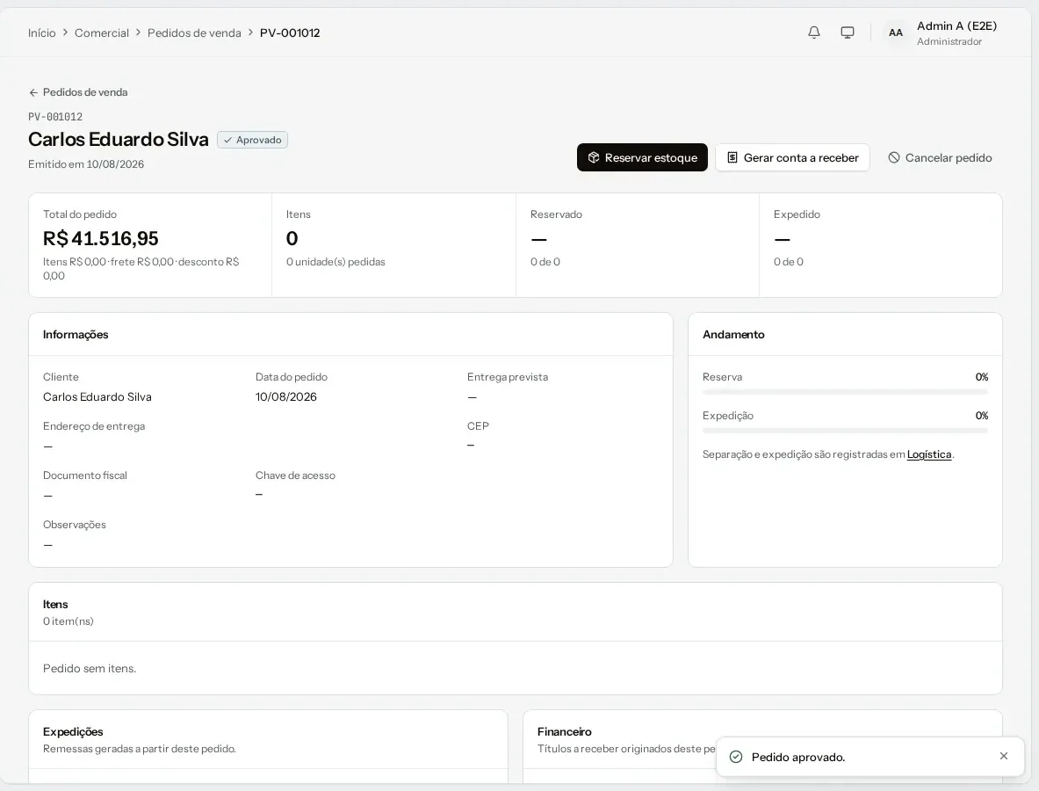The width and height of the screenshot is (1039, 791).
Task: Click the Admin A (E2E) username
Action: coord(956,25)
